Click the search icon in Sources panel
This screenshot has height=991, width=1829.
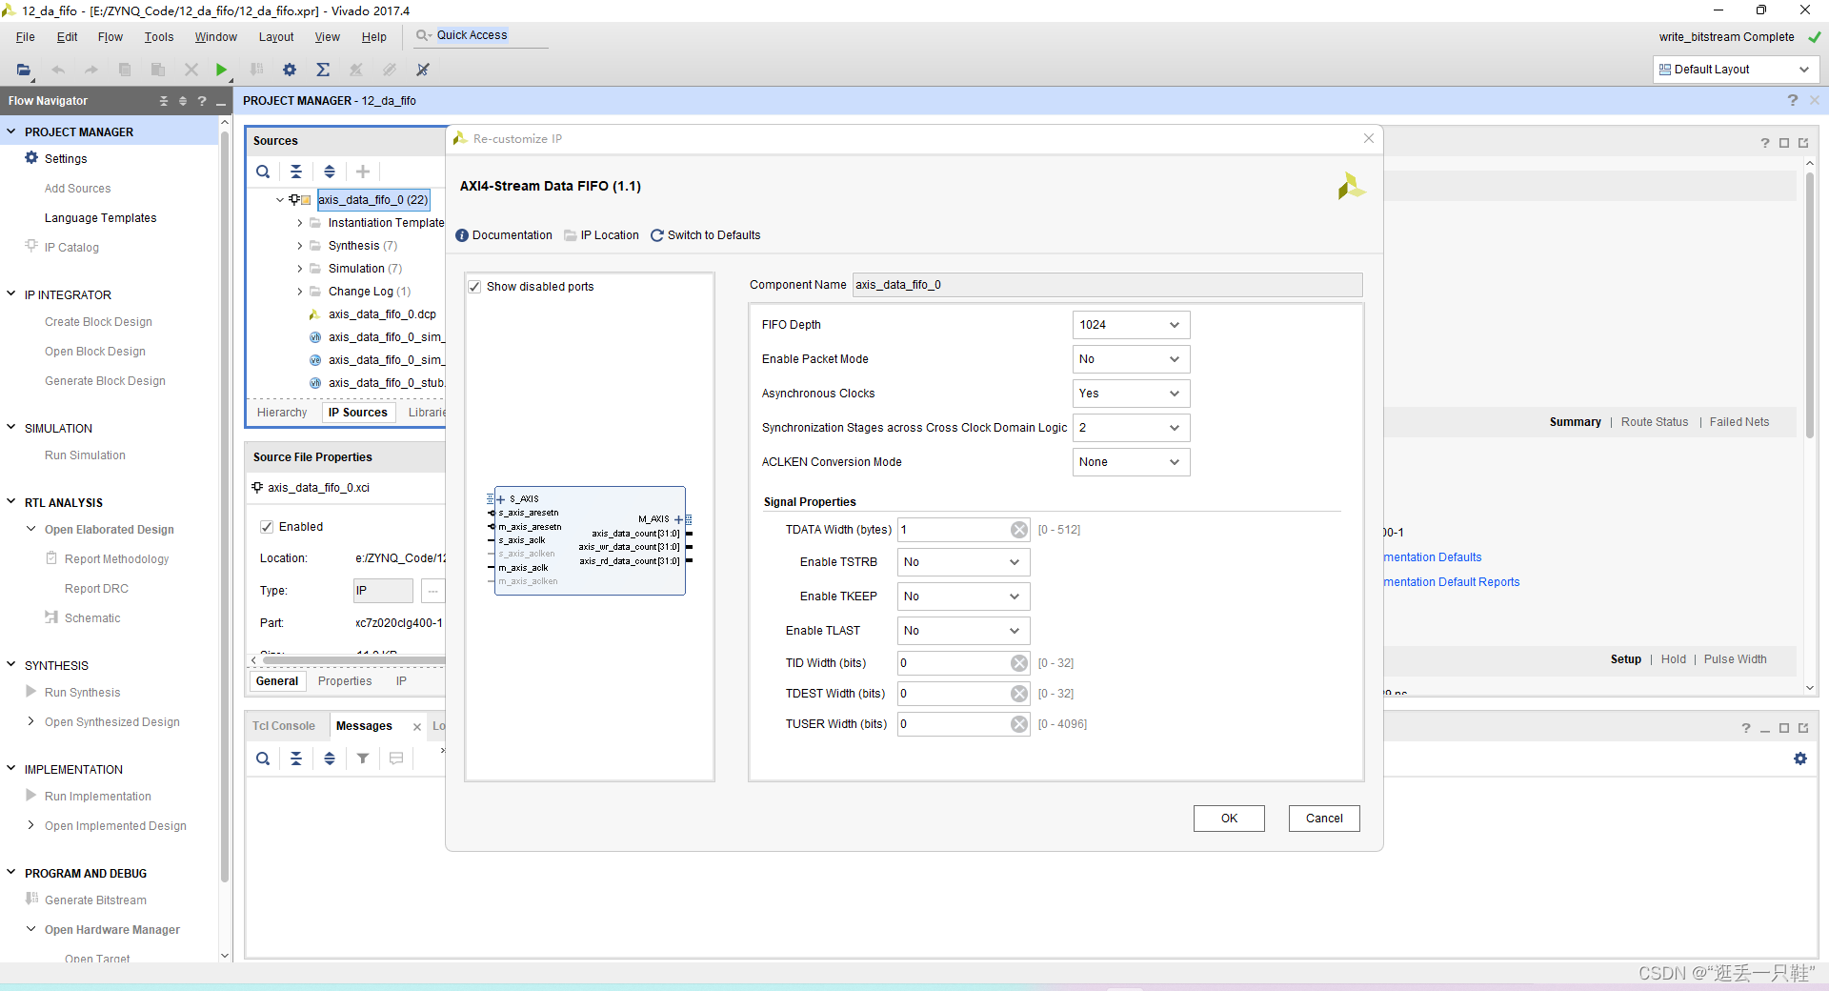263,172
